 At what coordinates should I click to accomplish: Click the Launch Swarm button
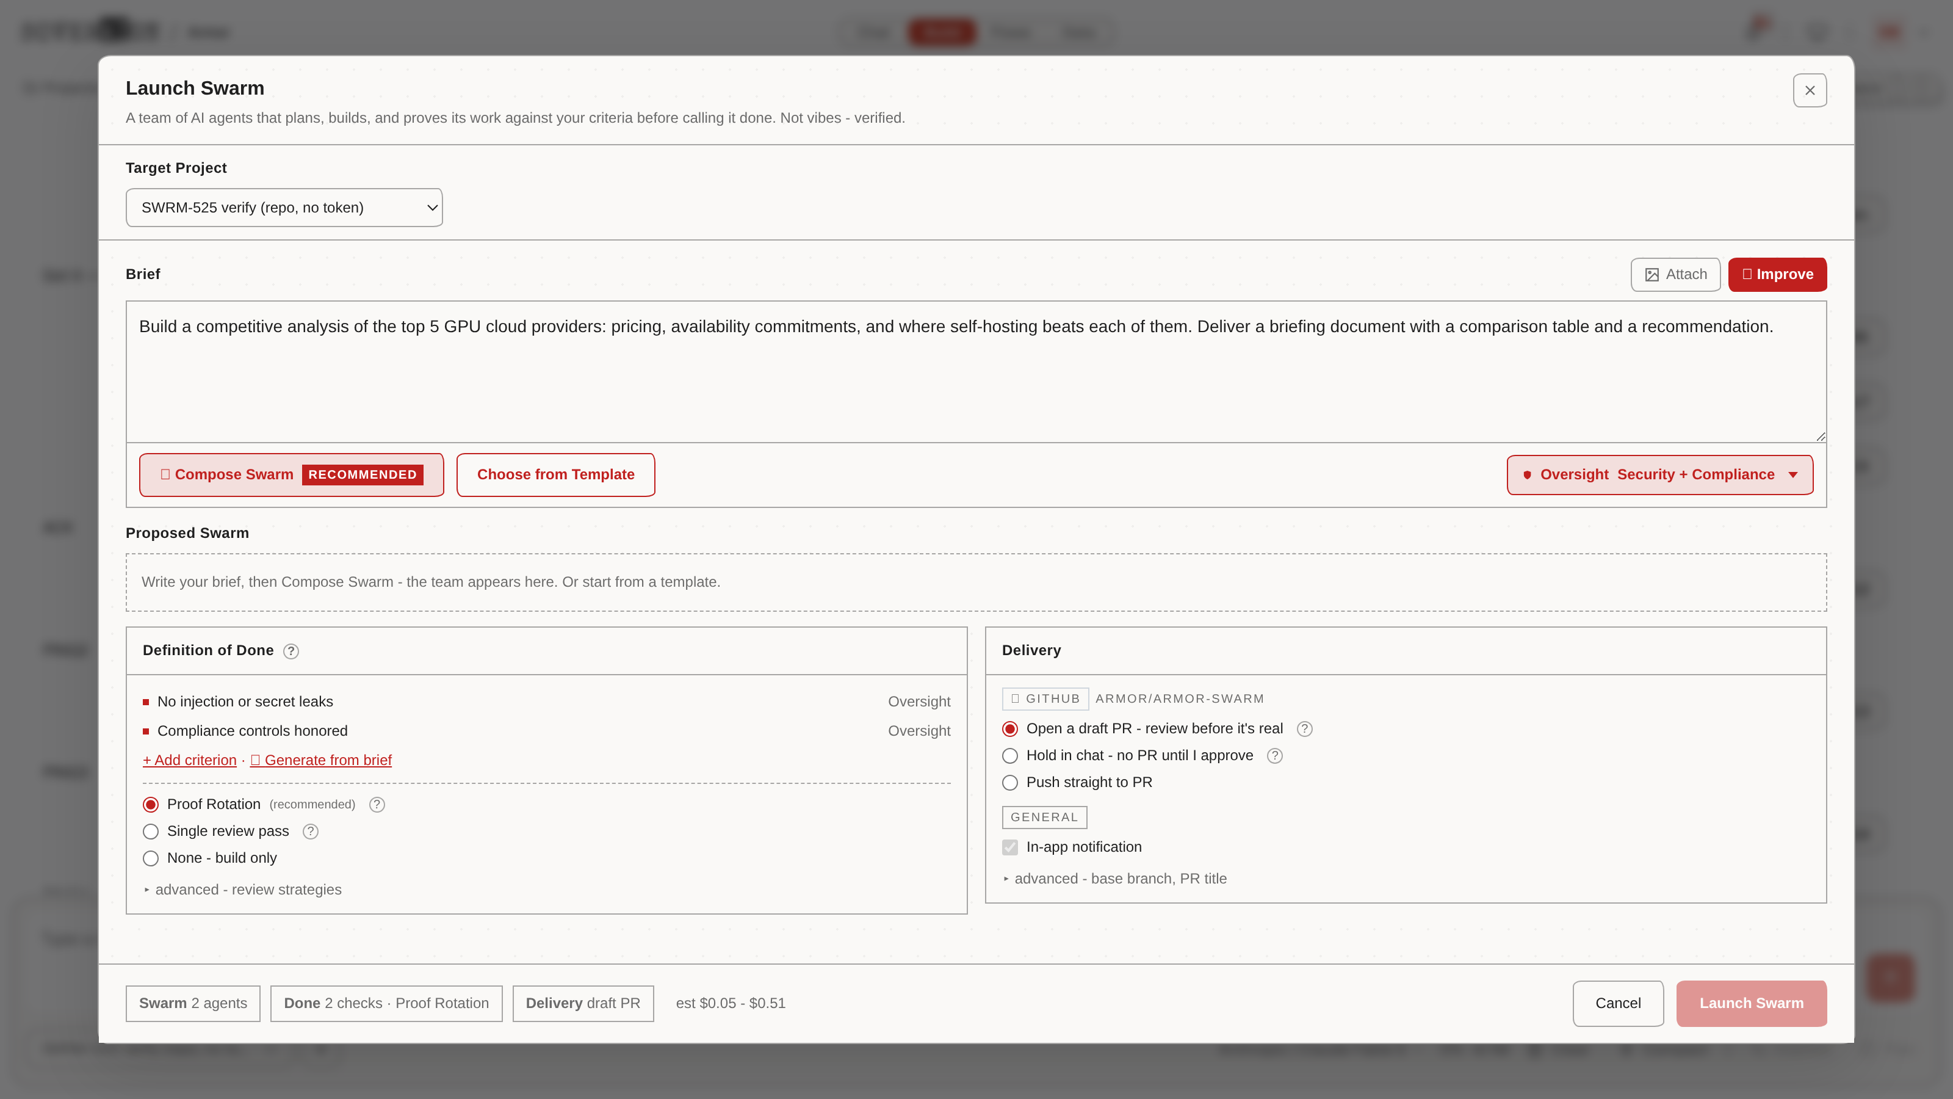1752,1003
